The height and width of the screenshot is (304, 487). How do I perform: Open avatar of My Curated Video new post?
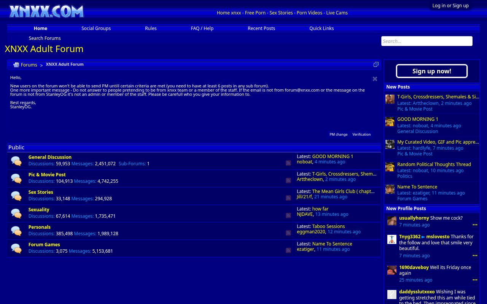(x=390, y=144)
